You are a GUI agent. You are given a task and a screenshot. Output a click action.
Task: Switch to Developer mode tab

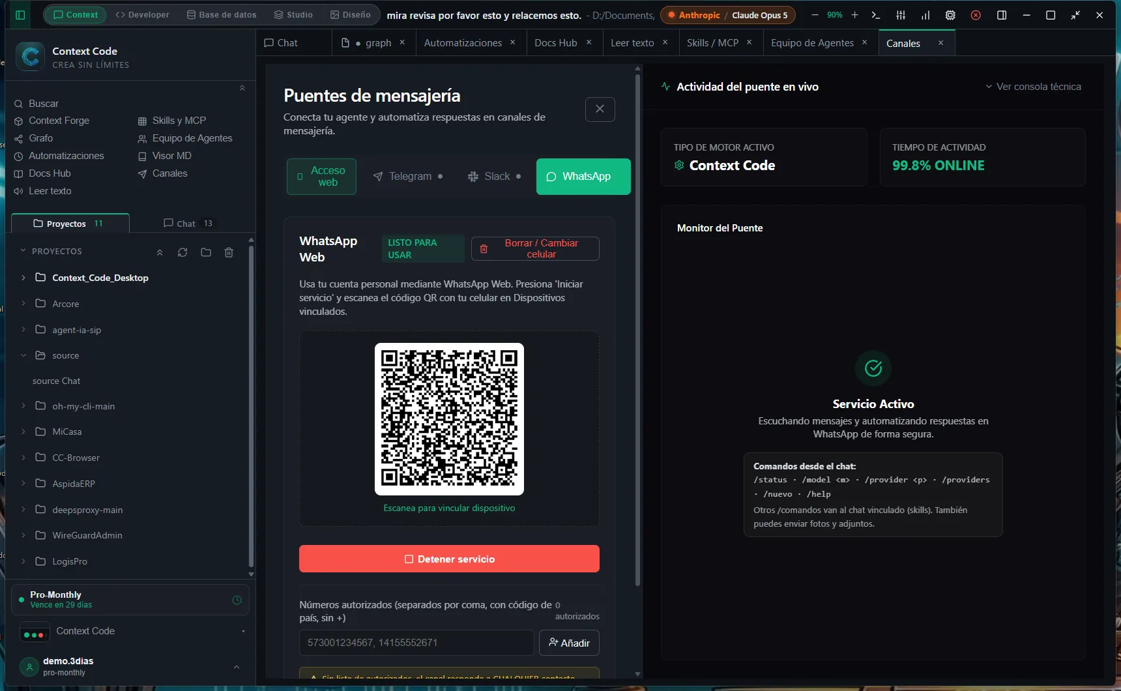pyautogui.click(x=142, y=15)
